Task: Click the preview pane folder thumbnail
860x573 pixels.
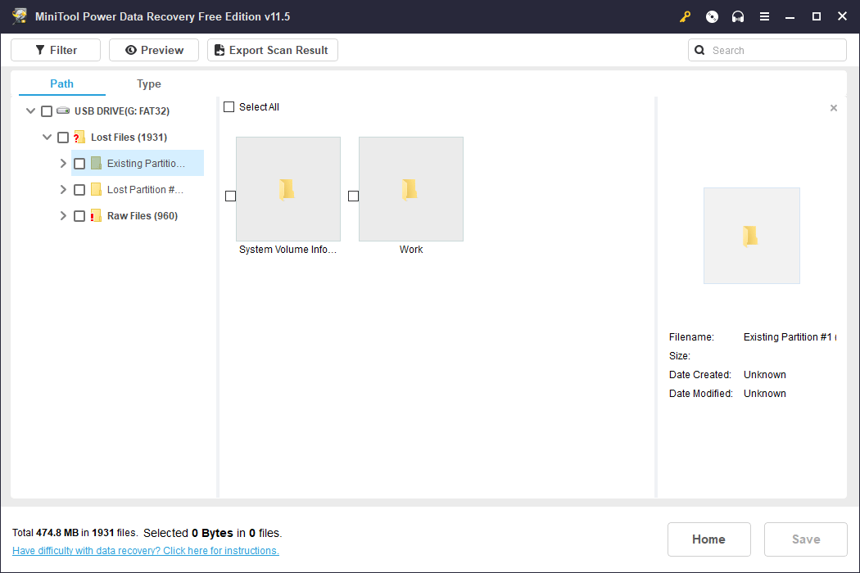Action: point(751,236)
